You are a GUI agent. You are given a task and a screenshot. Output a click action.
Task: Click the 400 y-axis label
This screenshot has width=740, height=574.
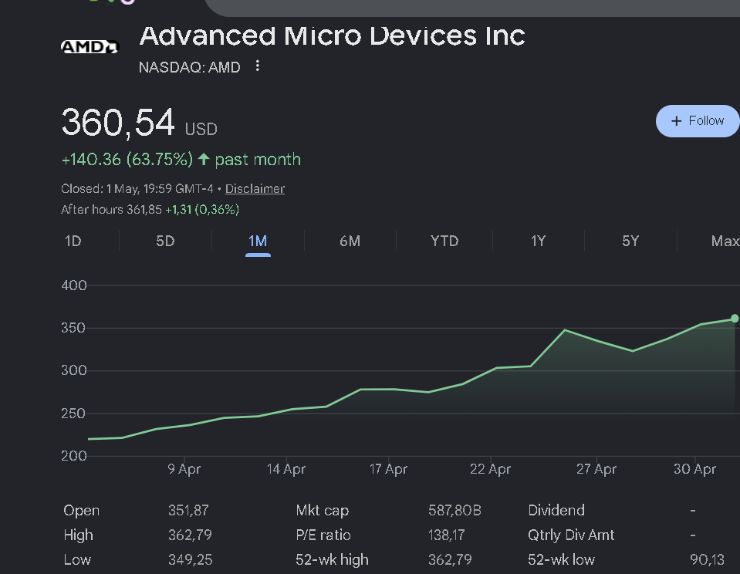coord(74,285)
